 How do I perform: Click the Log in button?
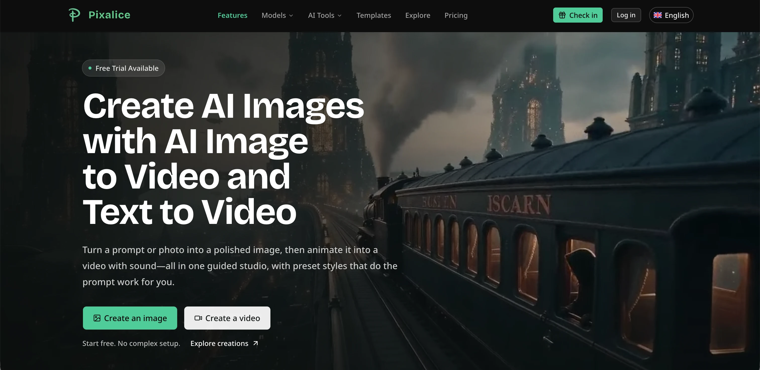(x=626, y=15)
